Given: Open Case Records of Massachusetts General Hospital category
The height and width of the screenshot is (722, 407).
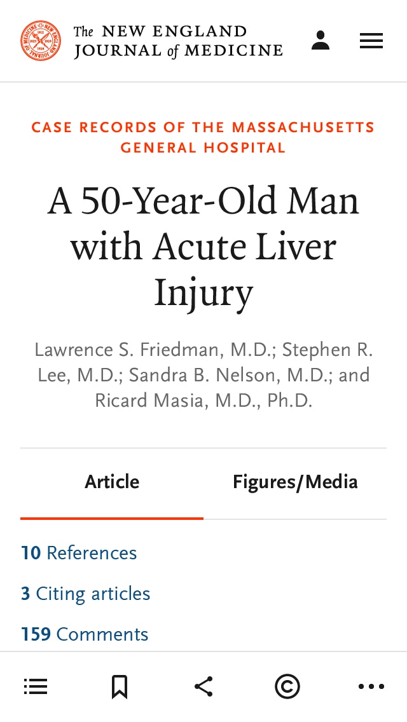Looking at the screenshot, I should [x=203, y=137].
